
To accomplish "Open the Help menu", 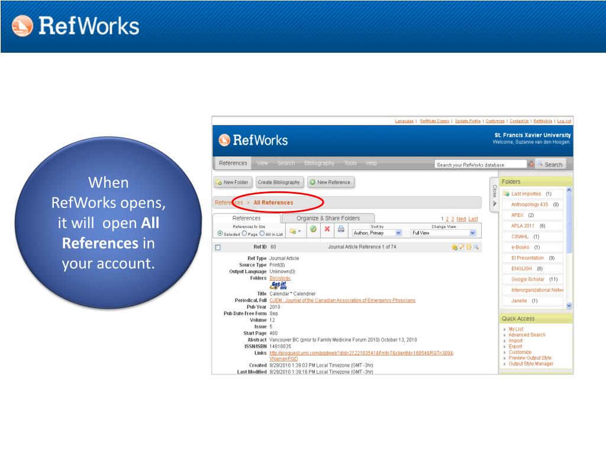I will pyautogui.click(x=372, y=164).
